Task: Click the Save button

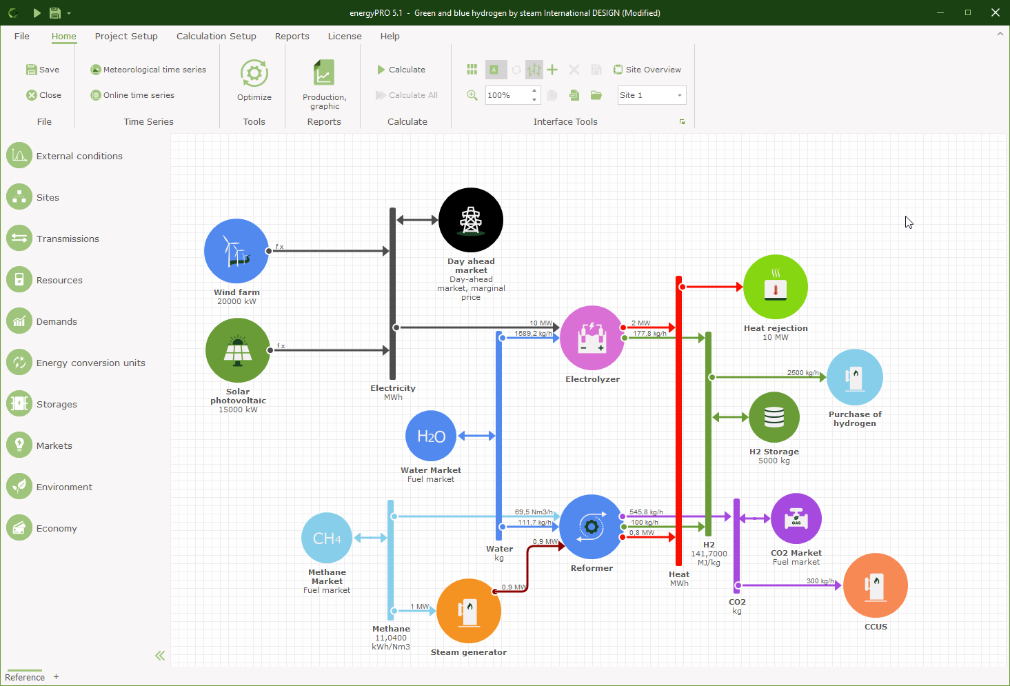Action: coord(43,70)
